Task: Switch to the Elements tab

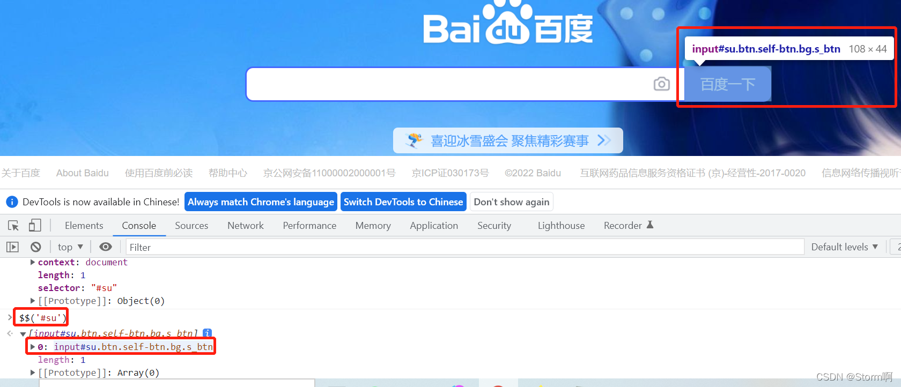Action: coord(84,226)
